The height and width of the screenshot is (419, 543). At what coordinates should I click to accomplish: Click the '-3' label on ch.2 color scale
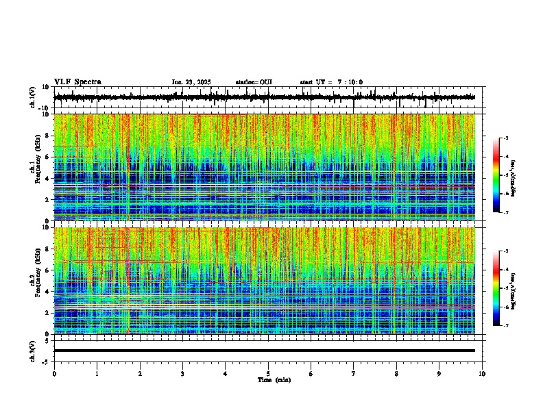(x=506, y=251)
